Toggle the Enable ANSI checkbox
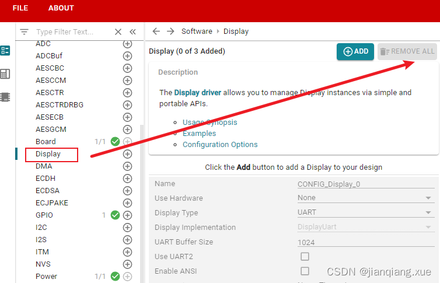The width and height of the screenshot is (440, 283). tap(305, 271)
